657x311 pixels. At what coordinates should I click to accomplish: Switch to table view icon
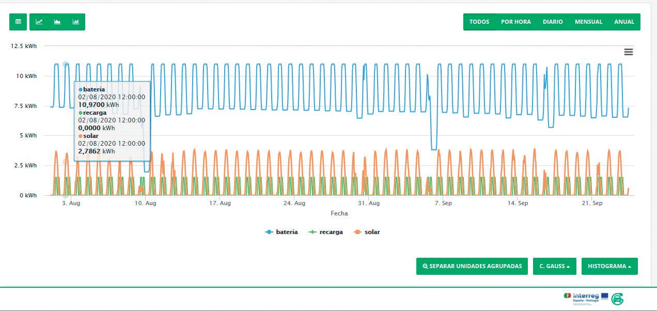pos(18,22)
